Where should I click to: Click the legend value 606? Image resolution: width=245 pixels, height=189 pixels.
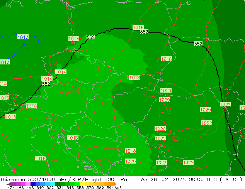118,187
